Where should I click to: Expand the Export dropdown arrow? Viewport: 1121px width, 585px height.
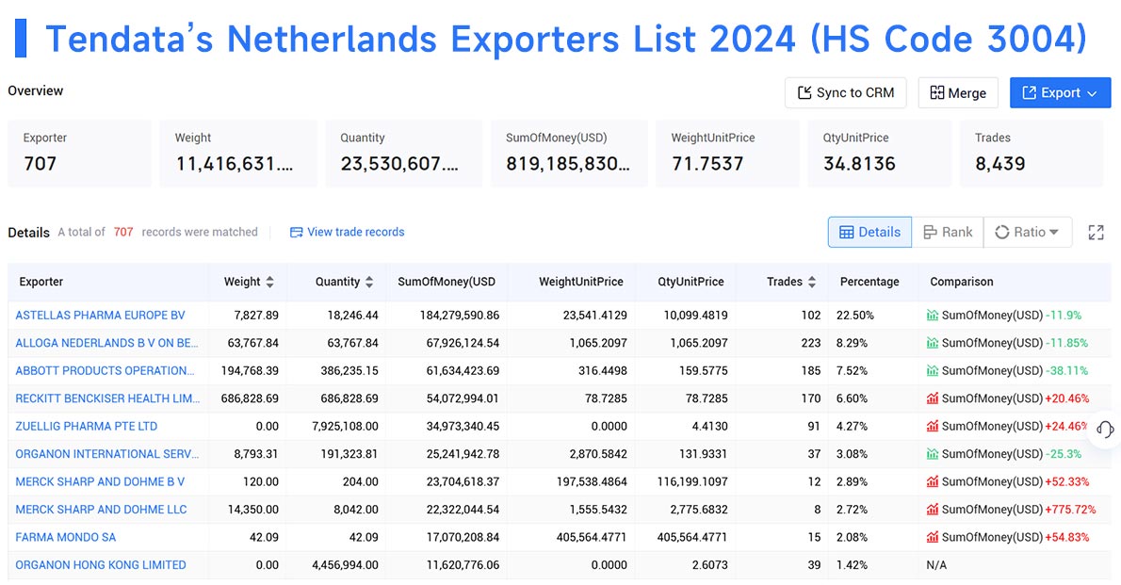(x=1091, y=92)
